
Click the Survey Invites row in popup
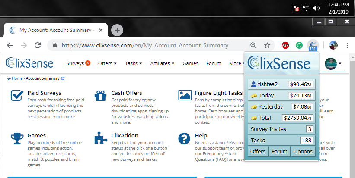[x=281, y=129]
